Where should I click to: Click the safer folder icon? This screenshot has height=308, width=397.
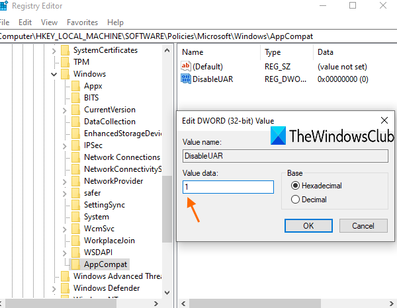click(75, 193)
